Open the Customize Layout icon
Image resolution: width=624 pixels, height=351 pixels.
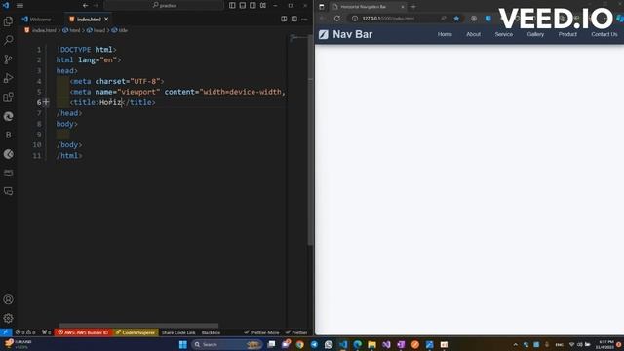click(x=263, y=5)
